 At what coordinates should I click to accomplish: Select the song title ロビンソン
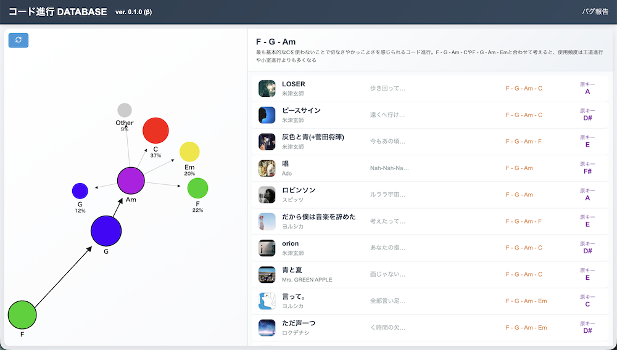click(x=299, y=190)
